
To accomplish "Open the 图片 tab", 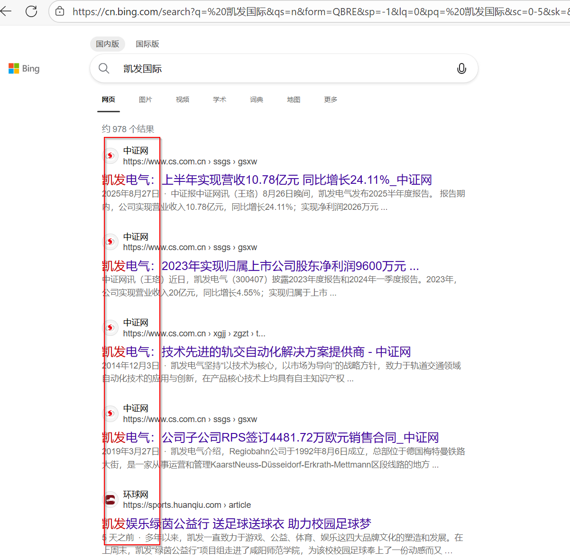I will pyautogui.click(x=146, y=99).
